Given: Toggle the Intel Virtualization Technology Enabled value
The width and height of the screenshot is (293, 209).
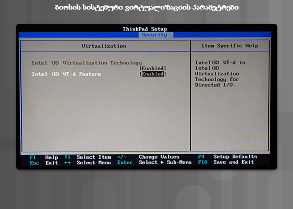Looking at the screenshot, I should tap(152, 68).
